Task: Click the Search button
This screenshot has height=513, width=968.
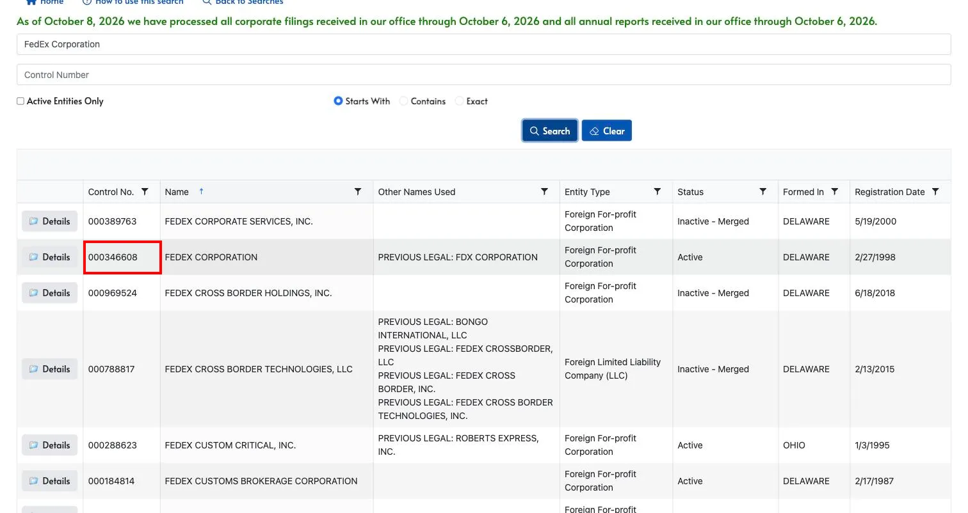Action: [550, 130]
